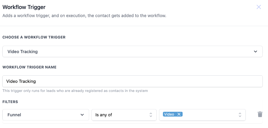Expand the Is any of operator dropdown
This screenshot has height=128, width=268.
click(x=124, y=115)
